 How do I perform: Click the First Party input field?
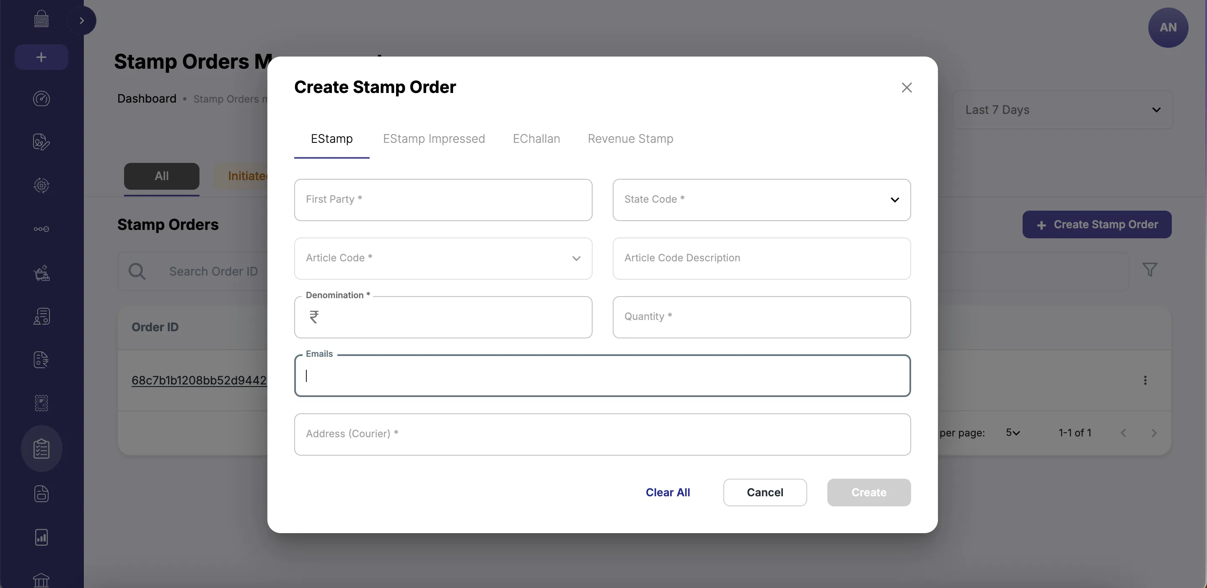point(443,200)
